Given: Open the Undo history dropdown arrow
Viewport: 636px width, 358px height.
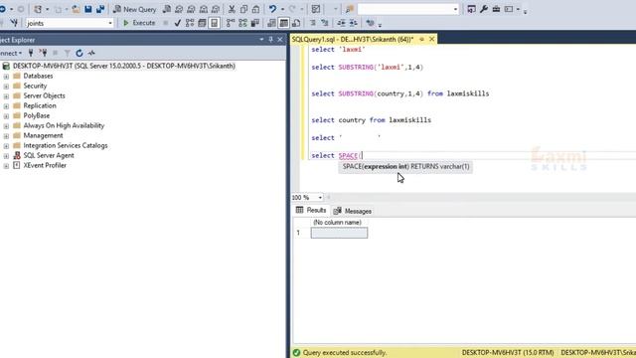Looking at the screenshot, I should (x=282, y=9).
